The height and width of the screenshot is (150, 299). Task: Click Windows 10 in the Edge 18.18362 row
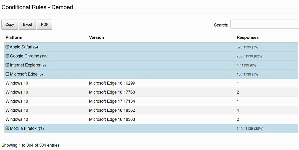click(x=17, y=110)
